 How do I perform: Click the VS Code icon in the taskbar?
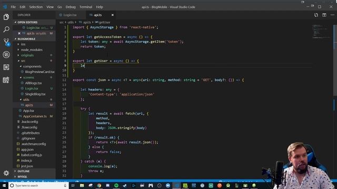click(x=176, y=185)
